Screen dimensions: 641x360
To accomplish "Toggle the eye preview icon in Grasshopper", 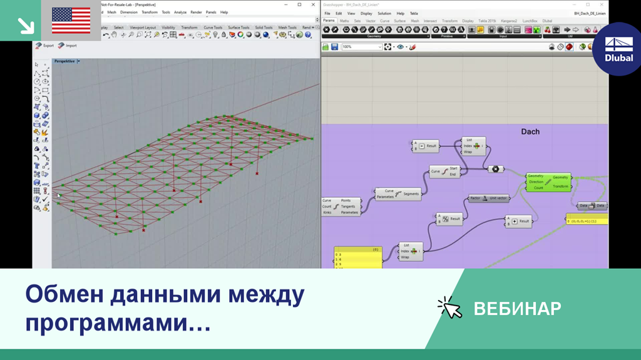I will (400, 47).
